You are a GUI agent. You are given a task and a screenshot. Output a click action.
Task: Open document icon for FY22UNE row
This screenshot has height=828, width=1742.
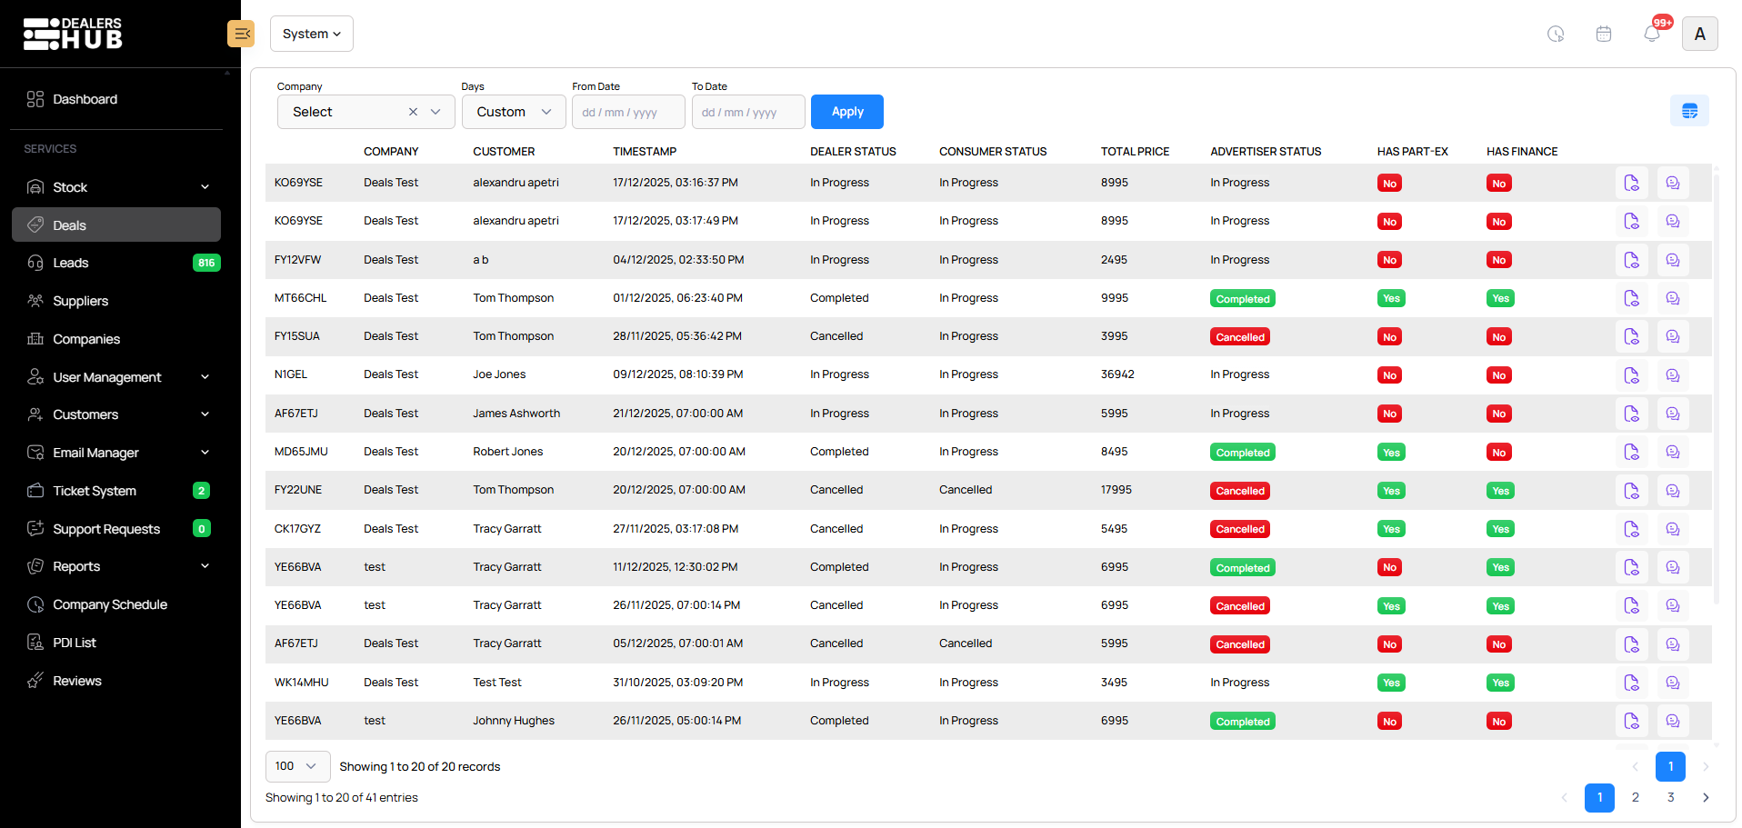tap(1631, 491)
